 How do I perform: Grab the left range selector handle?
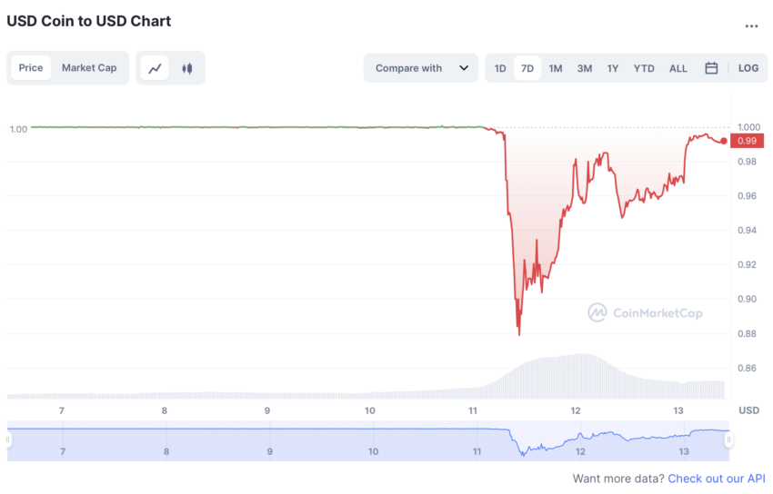click(8, 440)
